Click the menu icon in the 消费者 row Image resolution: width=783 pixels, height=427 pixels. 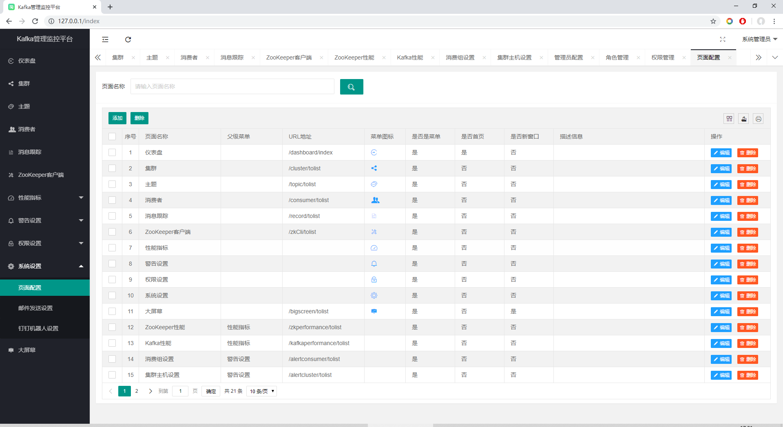pos(375,200)
